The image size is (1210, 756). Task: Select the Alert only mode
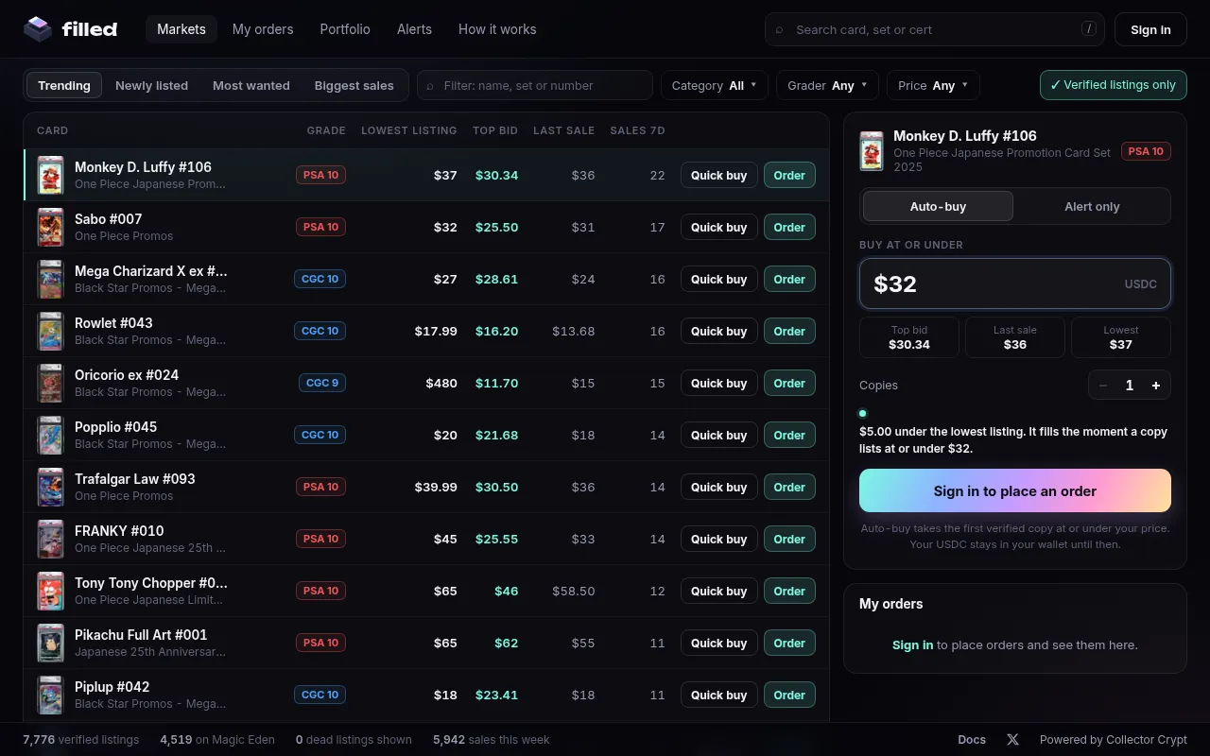(1092, 206)
